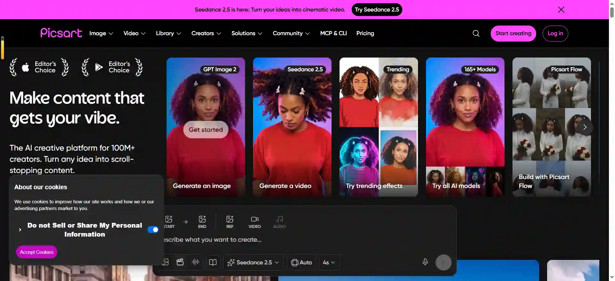Image resolution: width=615 pixels, height=281 pixels.
Task: Open the Image menu dropdown
Action: tap(101, 33)
